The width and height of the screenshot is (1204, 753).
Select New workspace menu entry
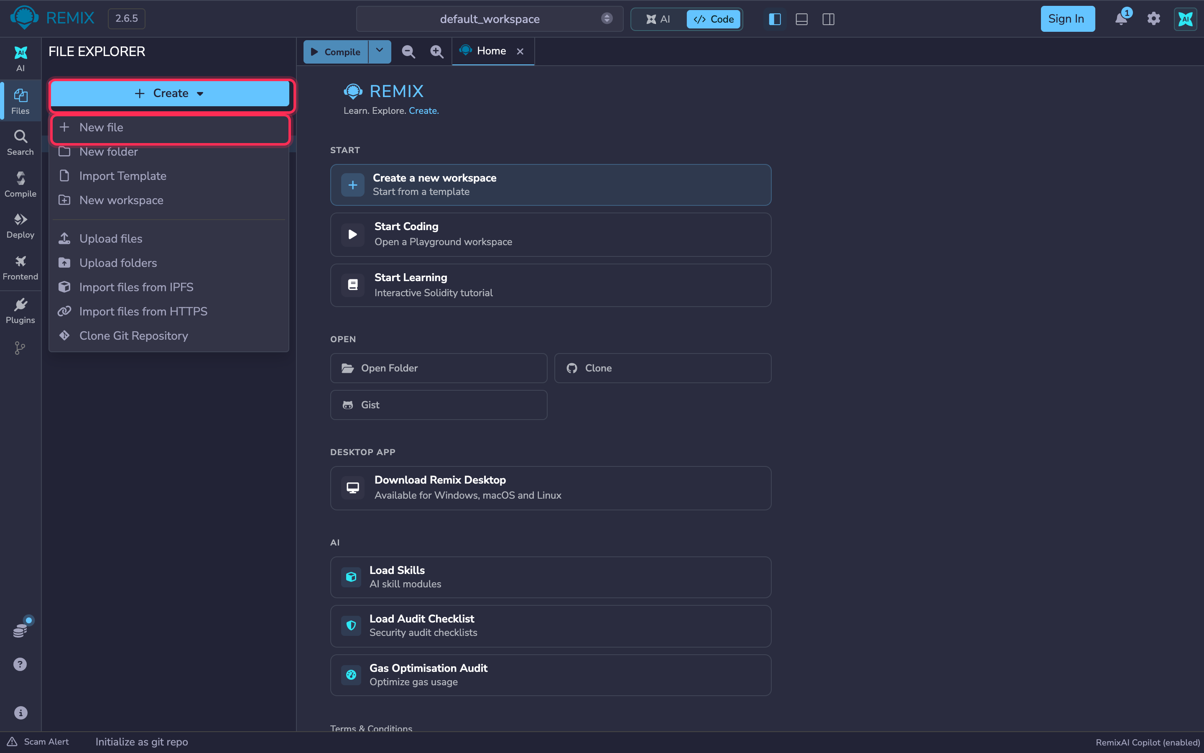[170, 200]
